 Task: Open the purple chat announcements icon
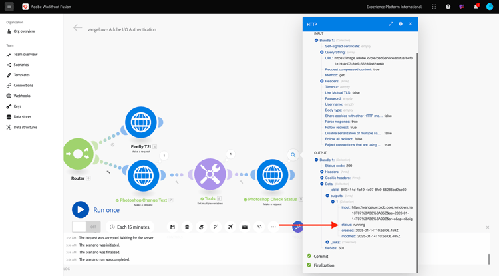click(x=462, y=7)
